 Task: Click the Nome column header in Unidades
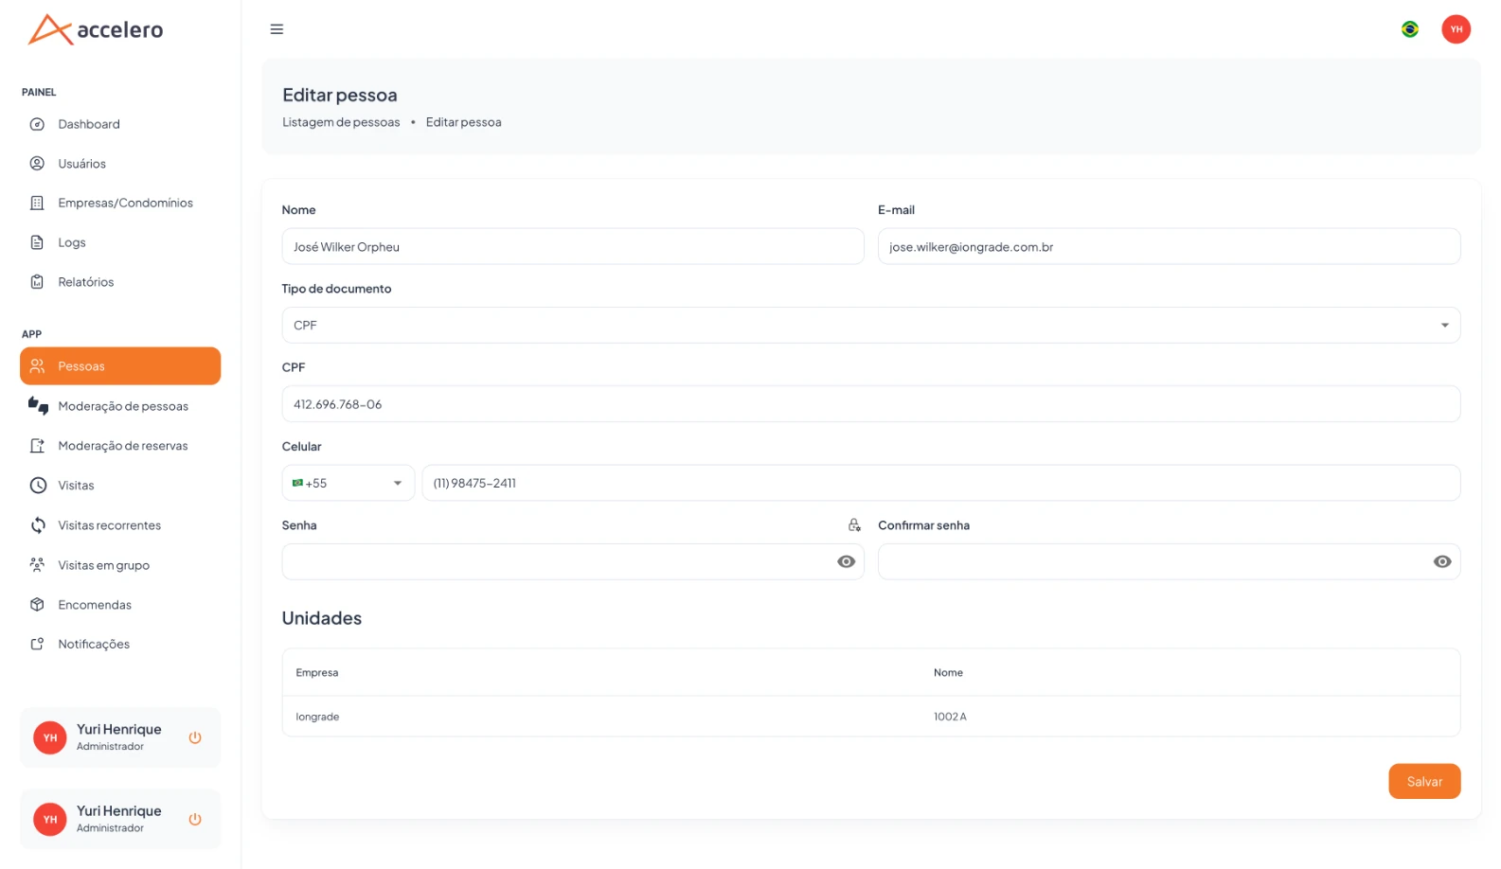[948, 673]
